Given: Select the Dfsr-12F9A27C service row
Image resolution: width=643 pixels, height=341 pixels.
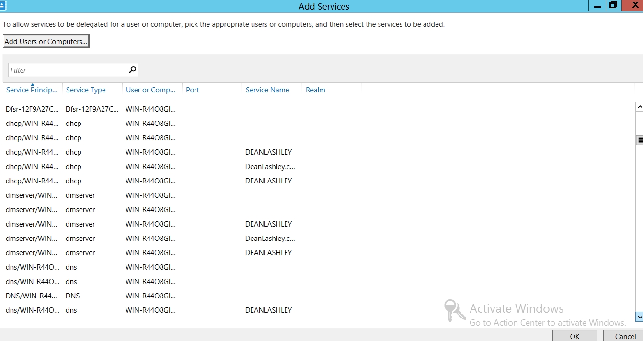Looking at the screenshot, I should click(x=33, y=109).
